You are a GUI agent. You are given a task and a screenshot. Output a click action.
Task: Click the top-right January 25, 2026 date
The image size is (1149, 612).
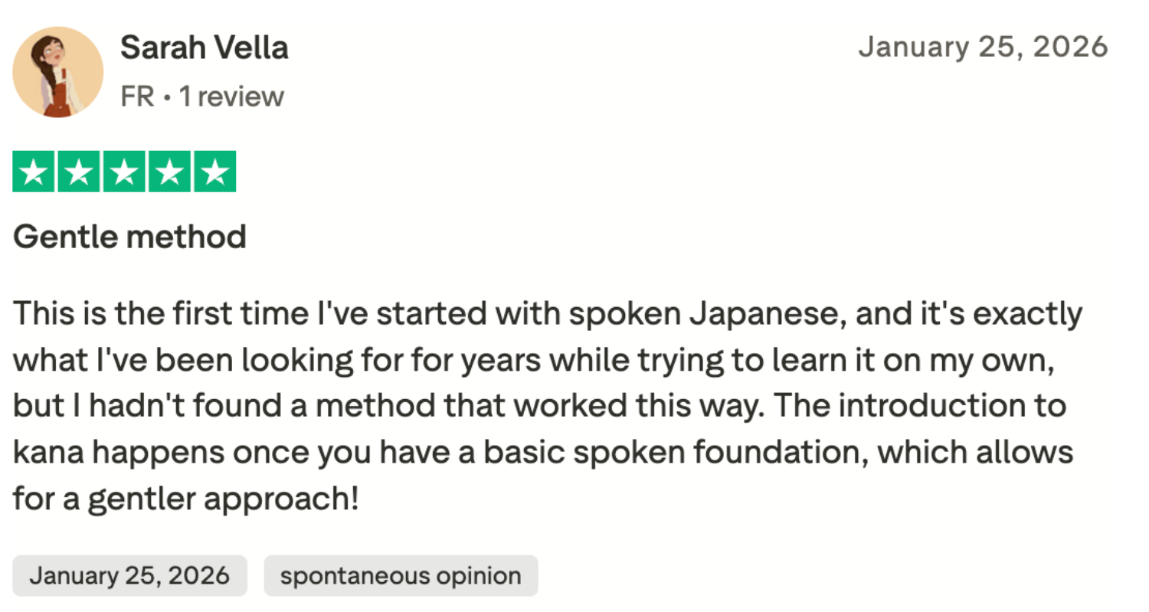tap(983, 47)
